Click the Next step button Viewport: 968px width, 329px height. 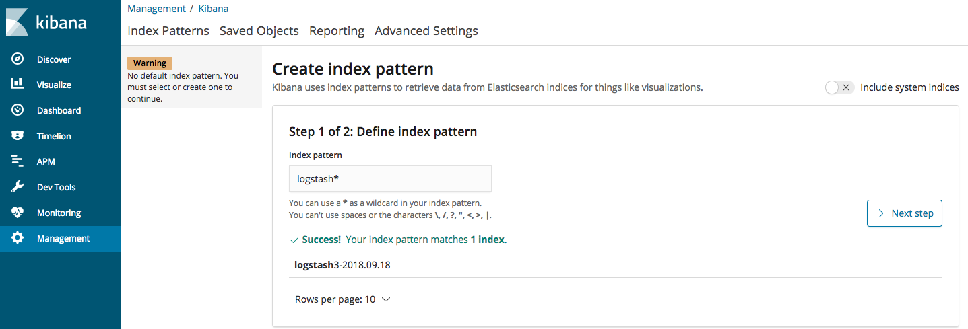pos(904,213)
